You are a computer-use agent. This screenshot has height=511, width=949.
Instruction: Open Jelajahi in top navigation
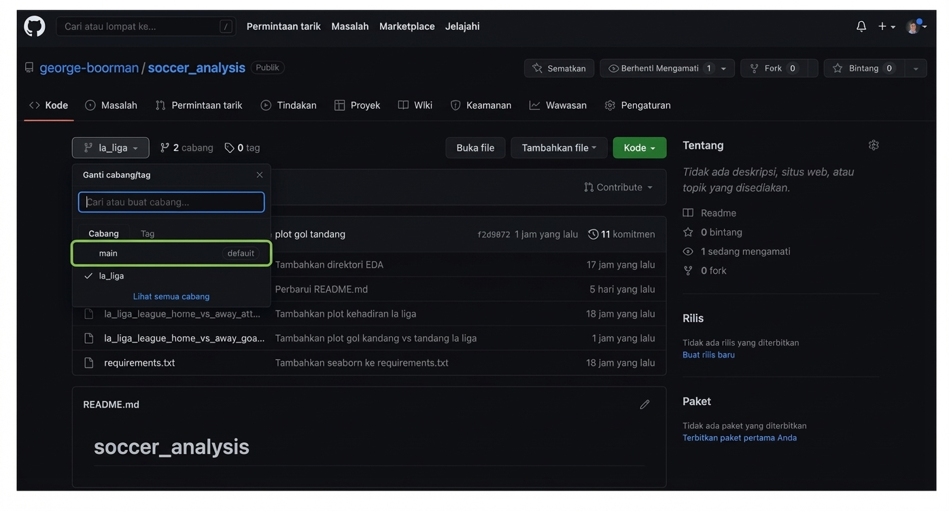coord(462,27)
